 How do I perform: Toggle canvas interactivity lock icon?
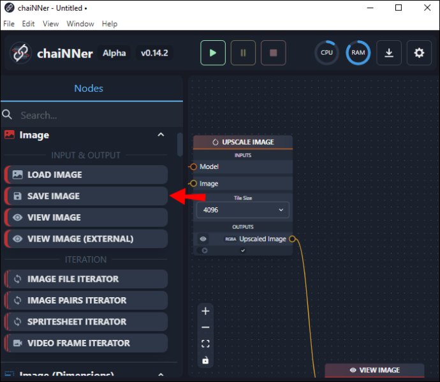pos(205,360)
